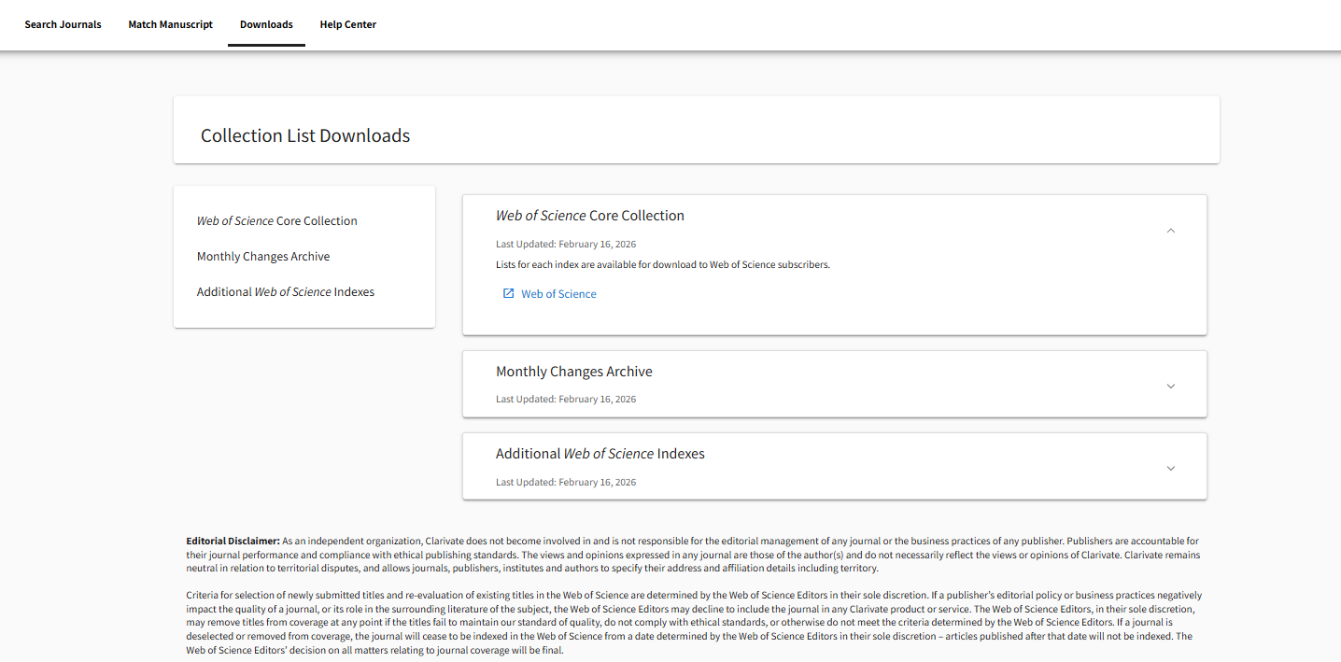1341x662 pixels.
Task: Jump to Additional Web of Science Indexes from sidebar
Action: [x=285, y=292]
